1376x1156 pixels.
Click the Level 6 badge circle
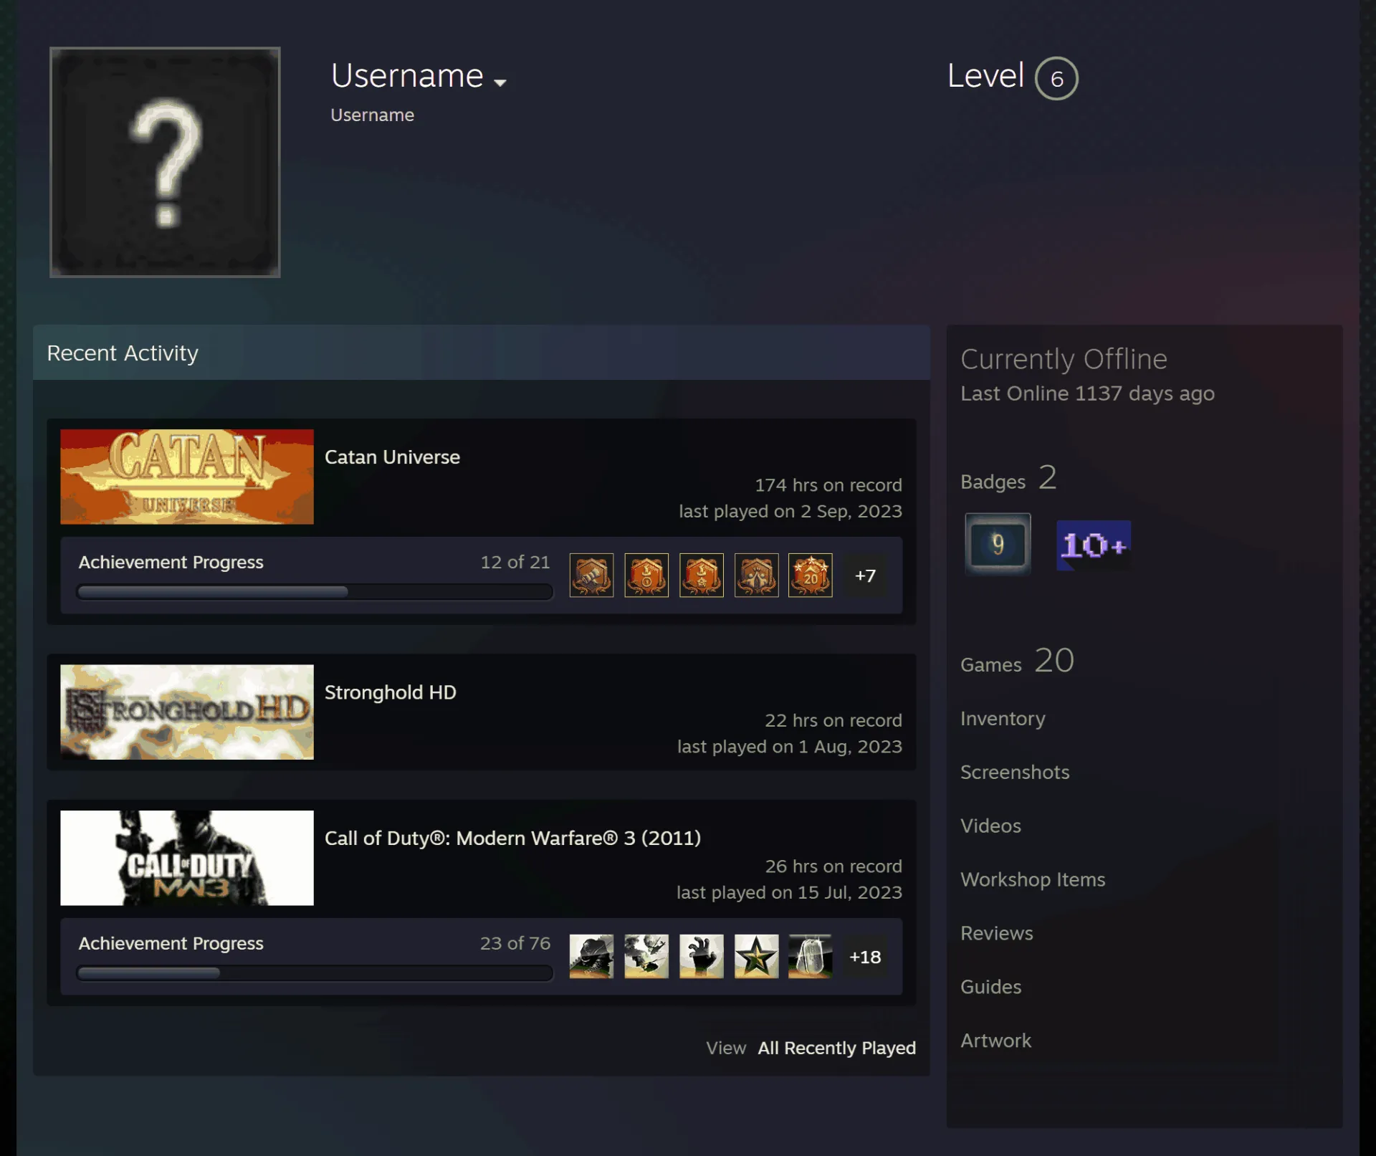(x=1056, y=78)
